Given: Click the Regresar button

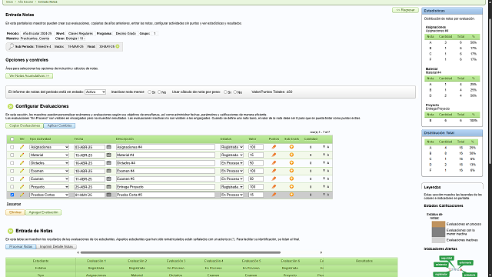Looking at the screenshot, I should 405,10.
